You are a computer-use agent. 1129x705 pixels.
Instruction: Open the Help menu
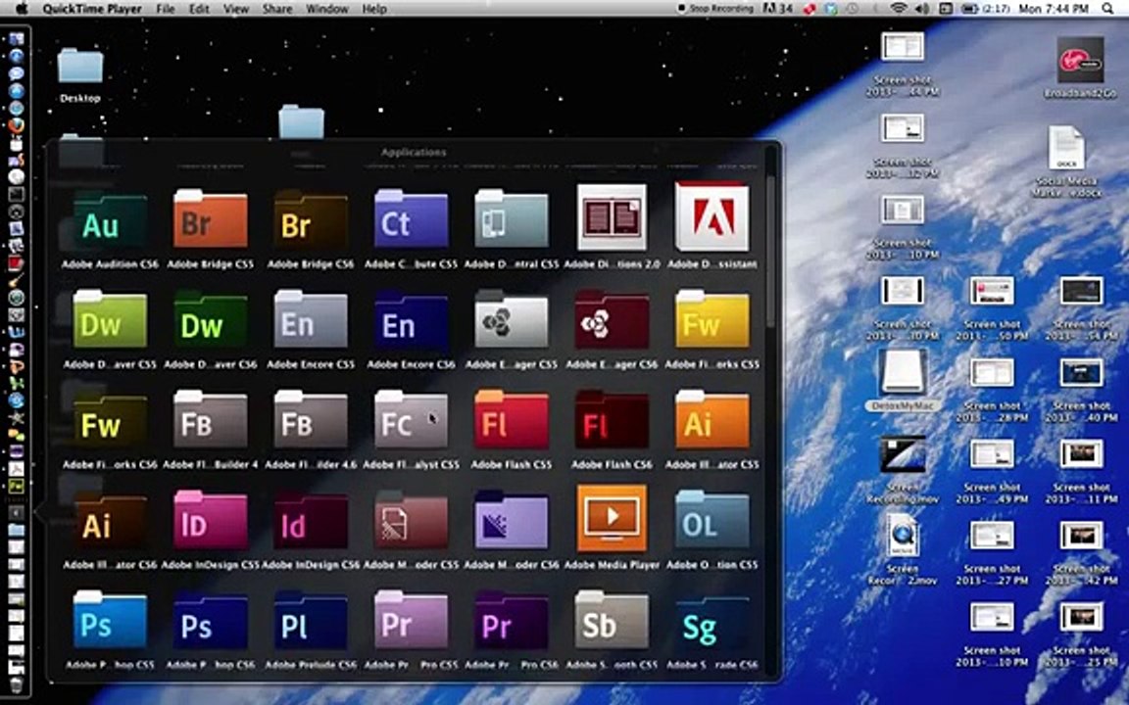click(374, 9)
